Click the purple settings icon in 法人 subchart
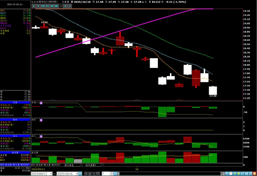Viewport: 257px width, 176px height. 41,136
